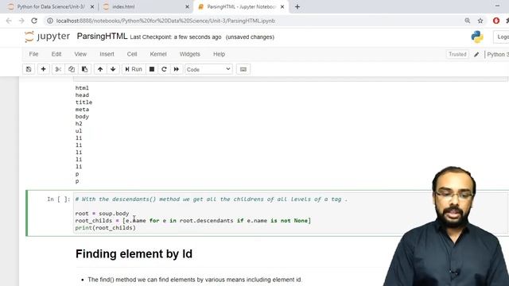This screenshot has height=286, width=509.
Task: Click the 'title' output line
Action: [x=84, y=102]
